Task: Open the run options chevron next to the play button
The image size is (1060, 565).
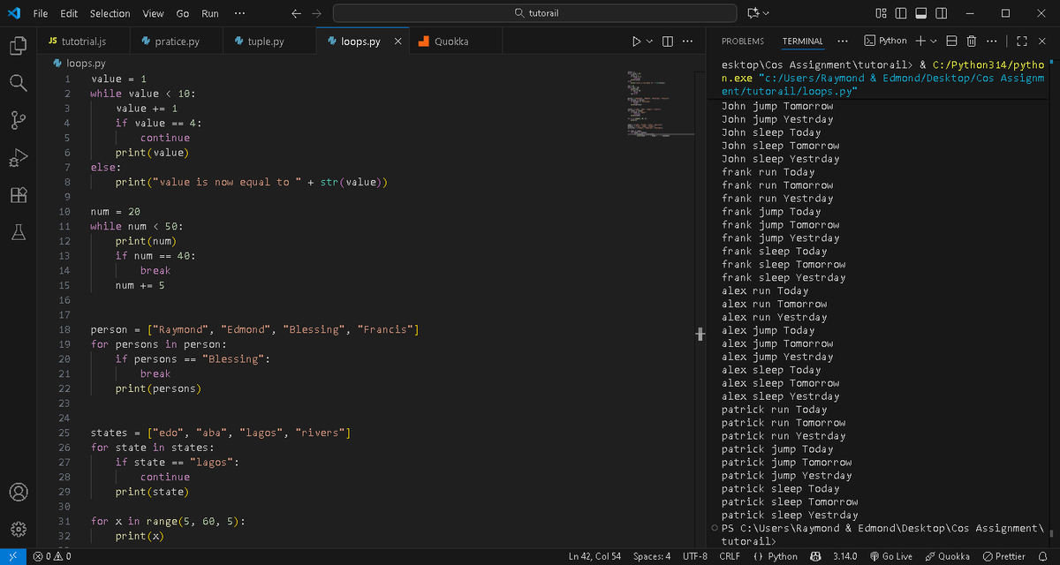Action: click(x=649, y=41)
